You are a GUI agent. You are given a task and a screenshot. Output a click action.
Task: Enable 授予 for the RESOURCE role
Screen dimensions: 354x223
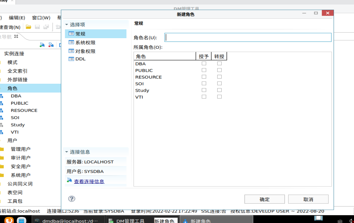[x=204, y=77]
